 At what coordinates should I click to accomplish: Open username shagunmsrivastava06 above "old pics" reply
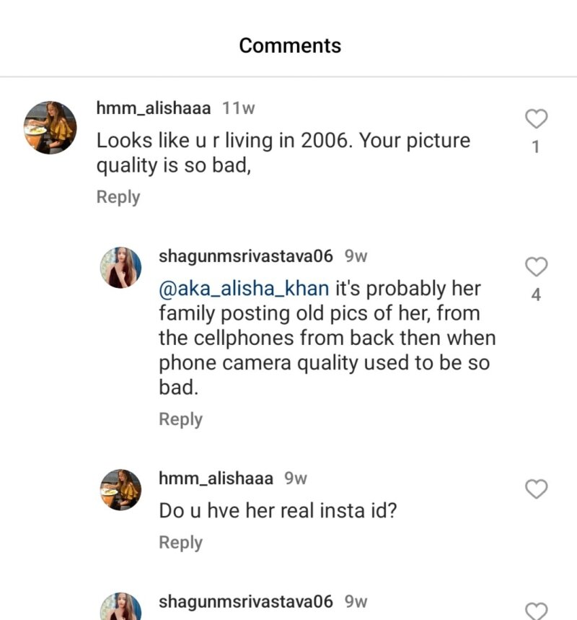(246, 256)
